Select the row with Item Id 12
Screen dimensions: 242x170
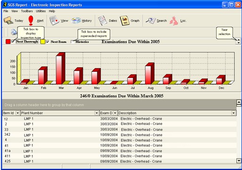click(x=120, y=119)
